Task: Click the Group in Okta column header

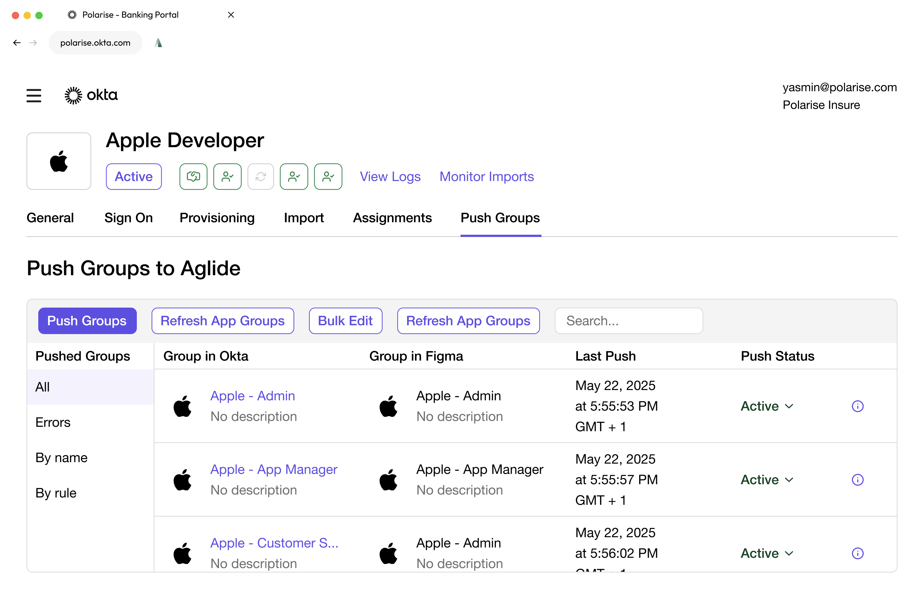Action: [x=206, y=356]
